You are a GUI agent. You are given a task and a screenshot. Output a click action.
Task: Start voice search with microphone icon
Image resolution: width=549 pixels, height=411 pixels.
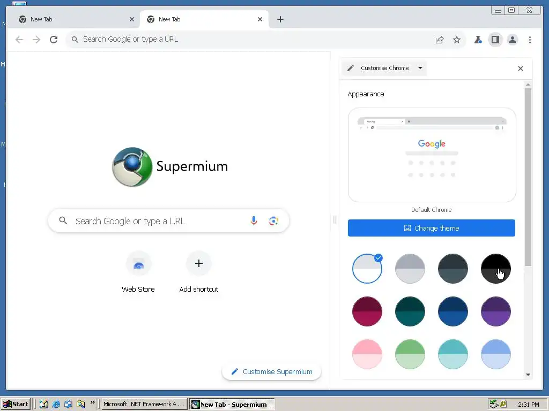click(x=254, y=220)
